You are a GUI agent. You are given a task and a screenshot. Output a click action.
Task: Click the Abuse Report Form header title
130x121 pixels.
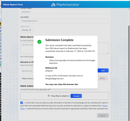point(13,5)
